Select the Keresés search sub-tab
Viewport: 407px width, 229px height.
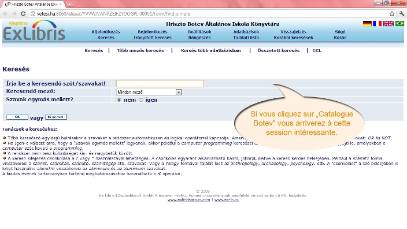94,50
